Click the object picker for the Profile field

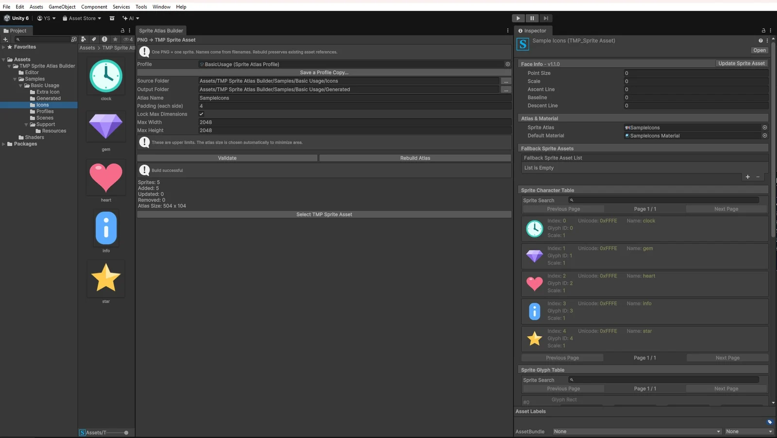(507, 64)
